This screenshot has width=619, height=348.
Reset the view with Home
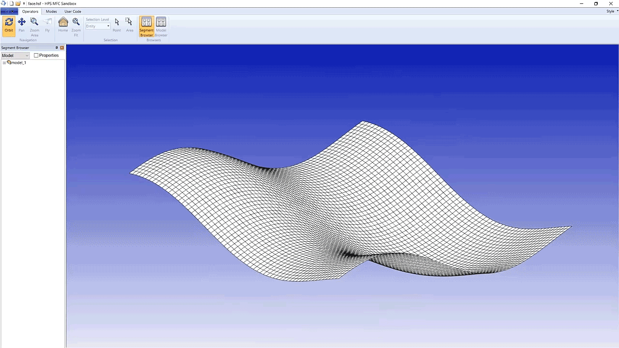(x=63, y=26)
